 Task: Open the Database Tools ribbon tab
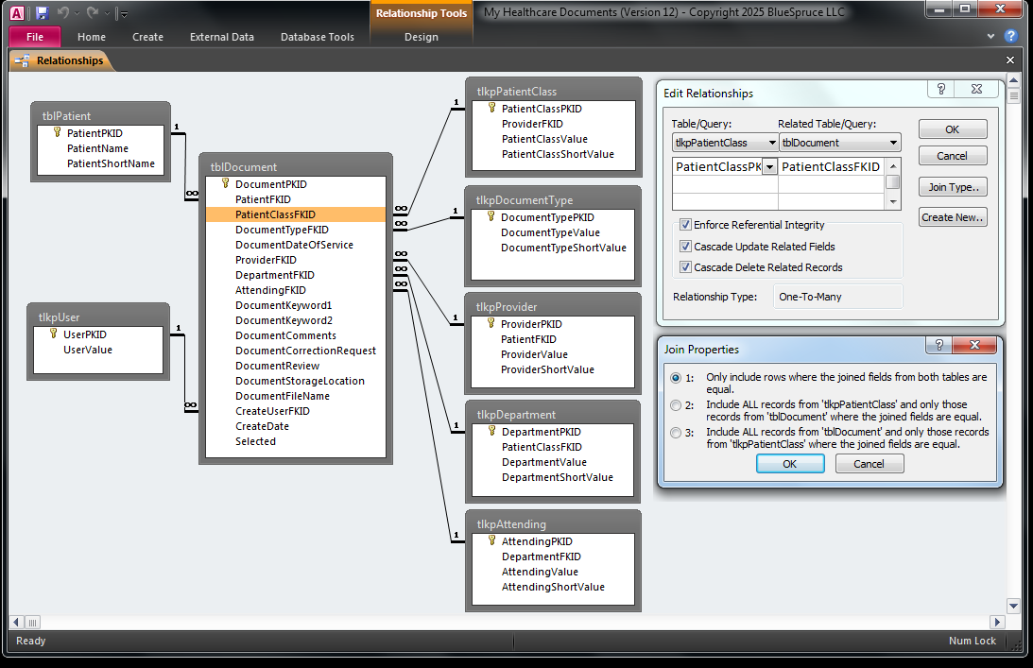[x=317, y=37]
